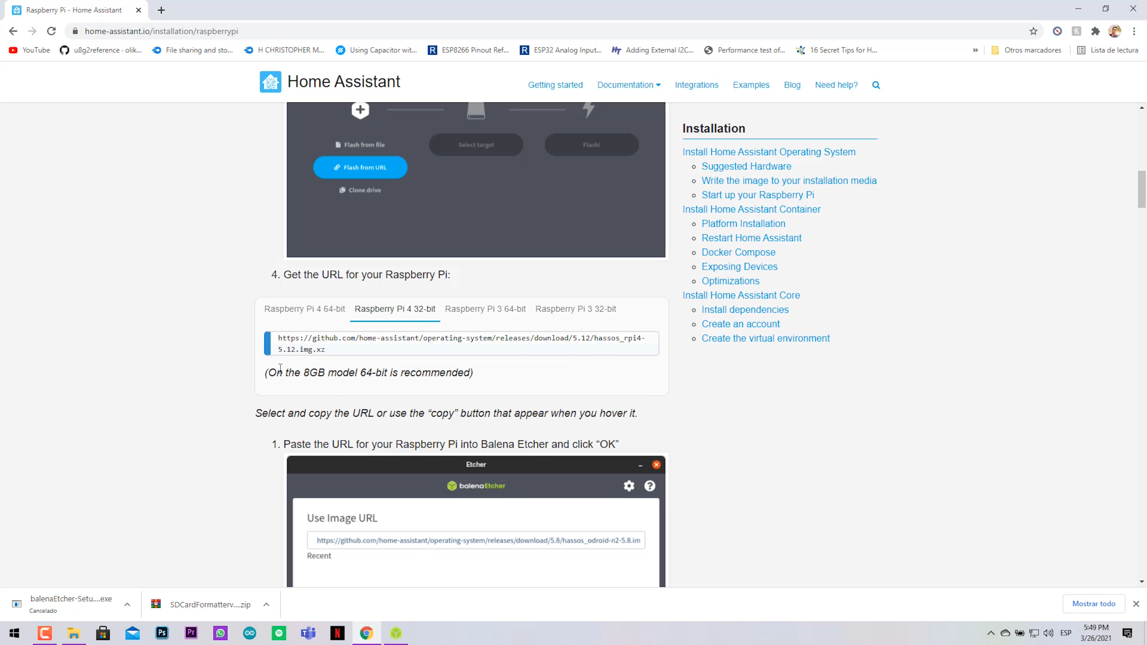This screenshot has width=1147, height=645.
Task: Expand the Documentation dropdown menu
Action: coord(628,85)
